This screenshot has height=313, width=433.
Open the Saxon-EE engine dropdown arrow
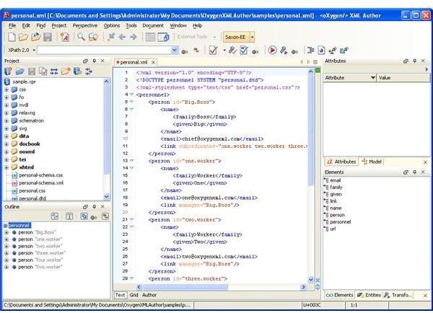click(x=252, y=37)
